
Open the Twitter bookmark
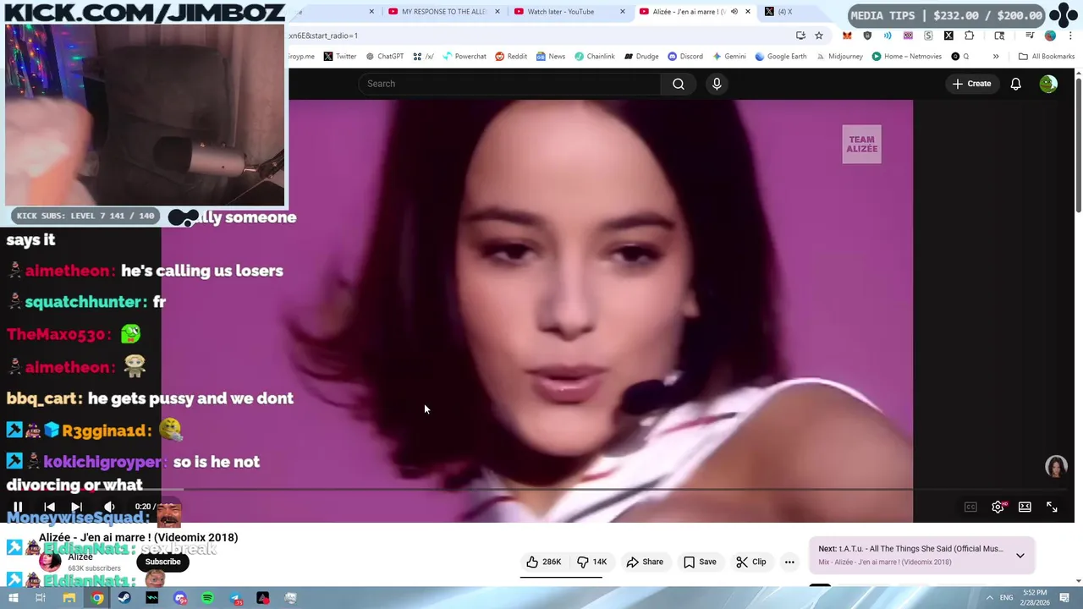340,57
